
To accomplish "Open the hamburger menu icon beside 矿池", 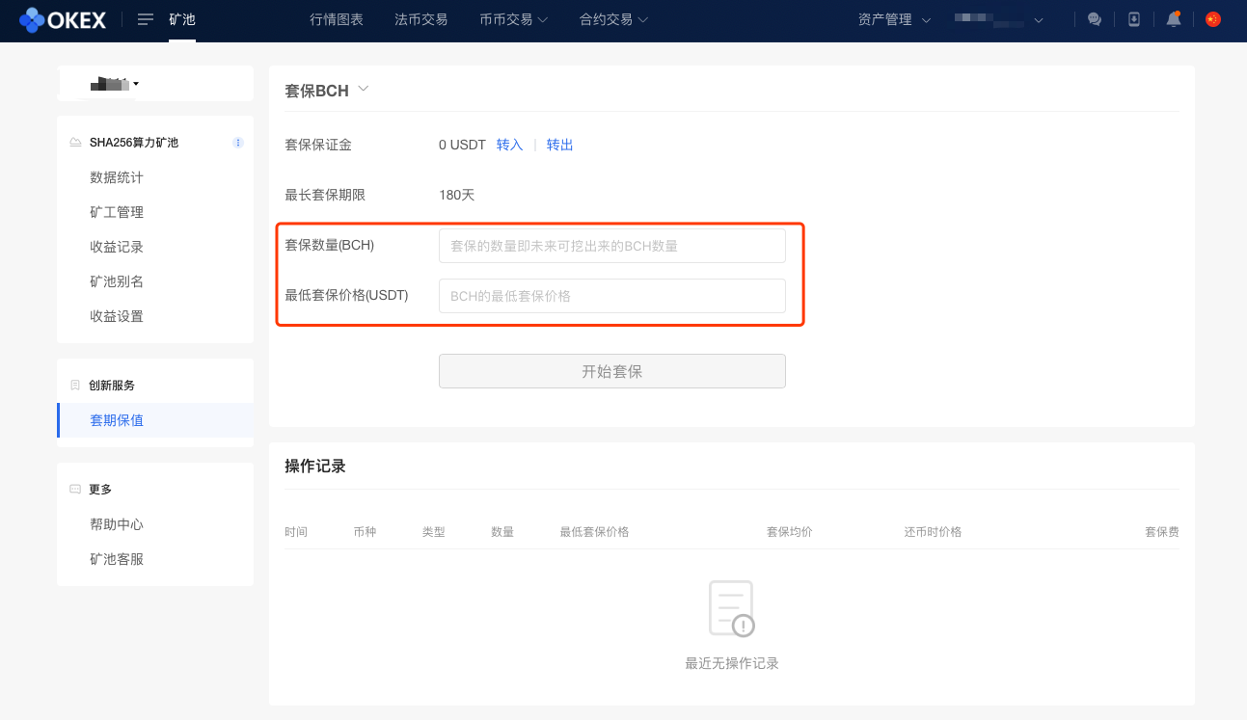I will [x=146, y=19].
